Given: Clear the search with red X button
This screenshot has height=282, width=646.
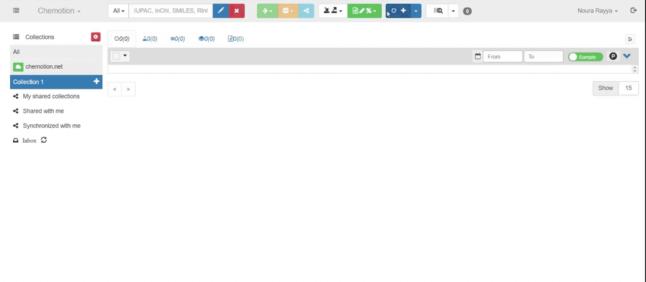Looking at the screenshot, I should (x=237, y=11).
